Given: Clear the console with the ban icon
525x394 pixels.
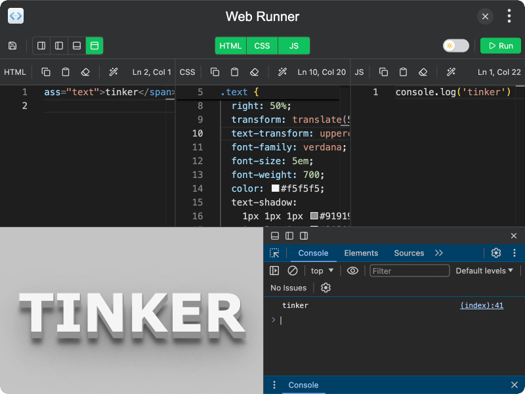Looking at the screenshot, I should [x=293, y=271].
